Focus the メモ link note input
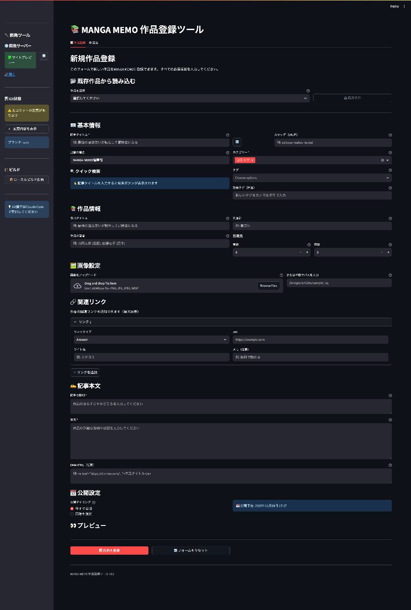 pyautogui.click(x=311, y=357)
